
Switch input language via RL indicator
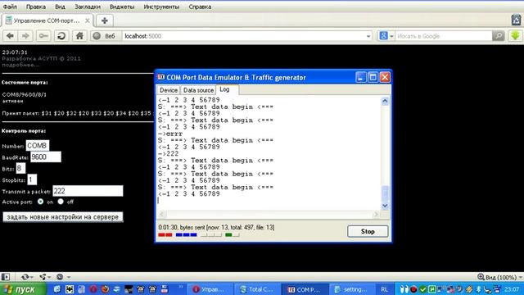(x=384, y=289)
